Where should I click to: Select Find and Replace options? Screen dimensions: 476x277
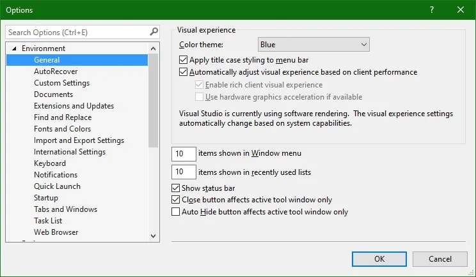(63, 117)
